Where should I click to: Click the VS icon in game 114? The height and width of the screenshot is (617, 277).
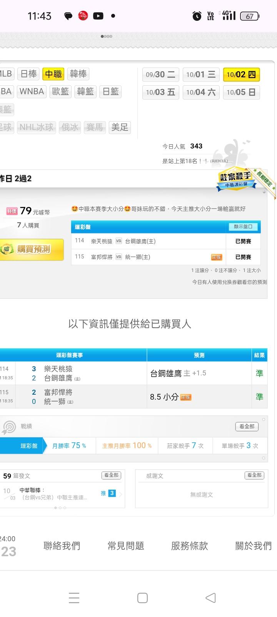pyautogui.click(x=118, y=241)
